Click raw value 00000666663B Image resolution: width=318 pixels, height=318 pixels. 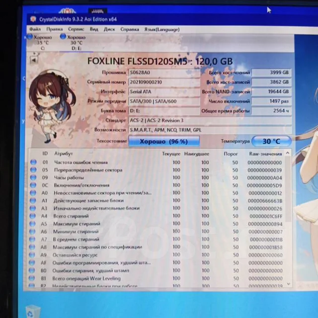tap(265, 201)
